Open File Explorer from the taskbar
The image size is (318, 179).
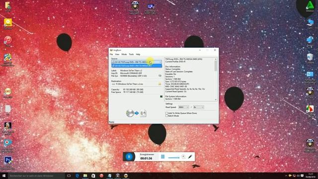tap(85, 176)
